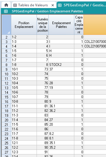106x157 pixels.
Task: Select the highlighted orange column header
Action: pos(95,25)
